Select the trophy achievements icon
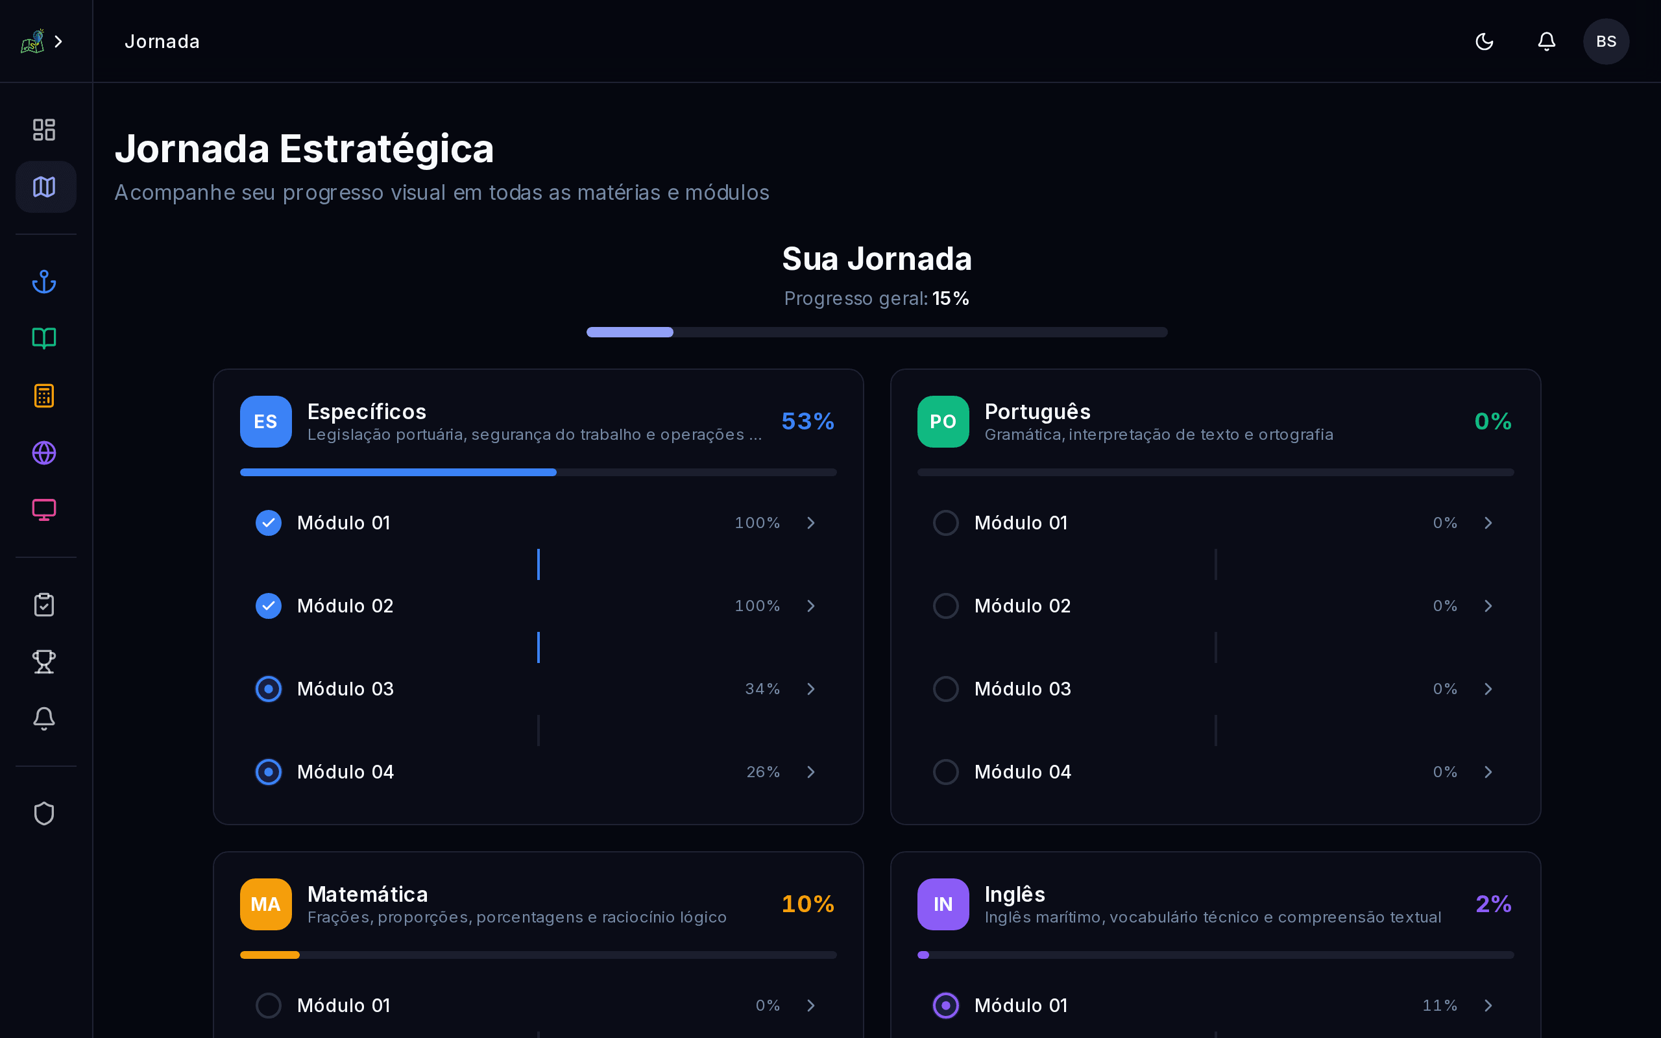 [44, 661]
